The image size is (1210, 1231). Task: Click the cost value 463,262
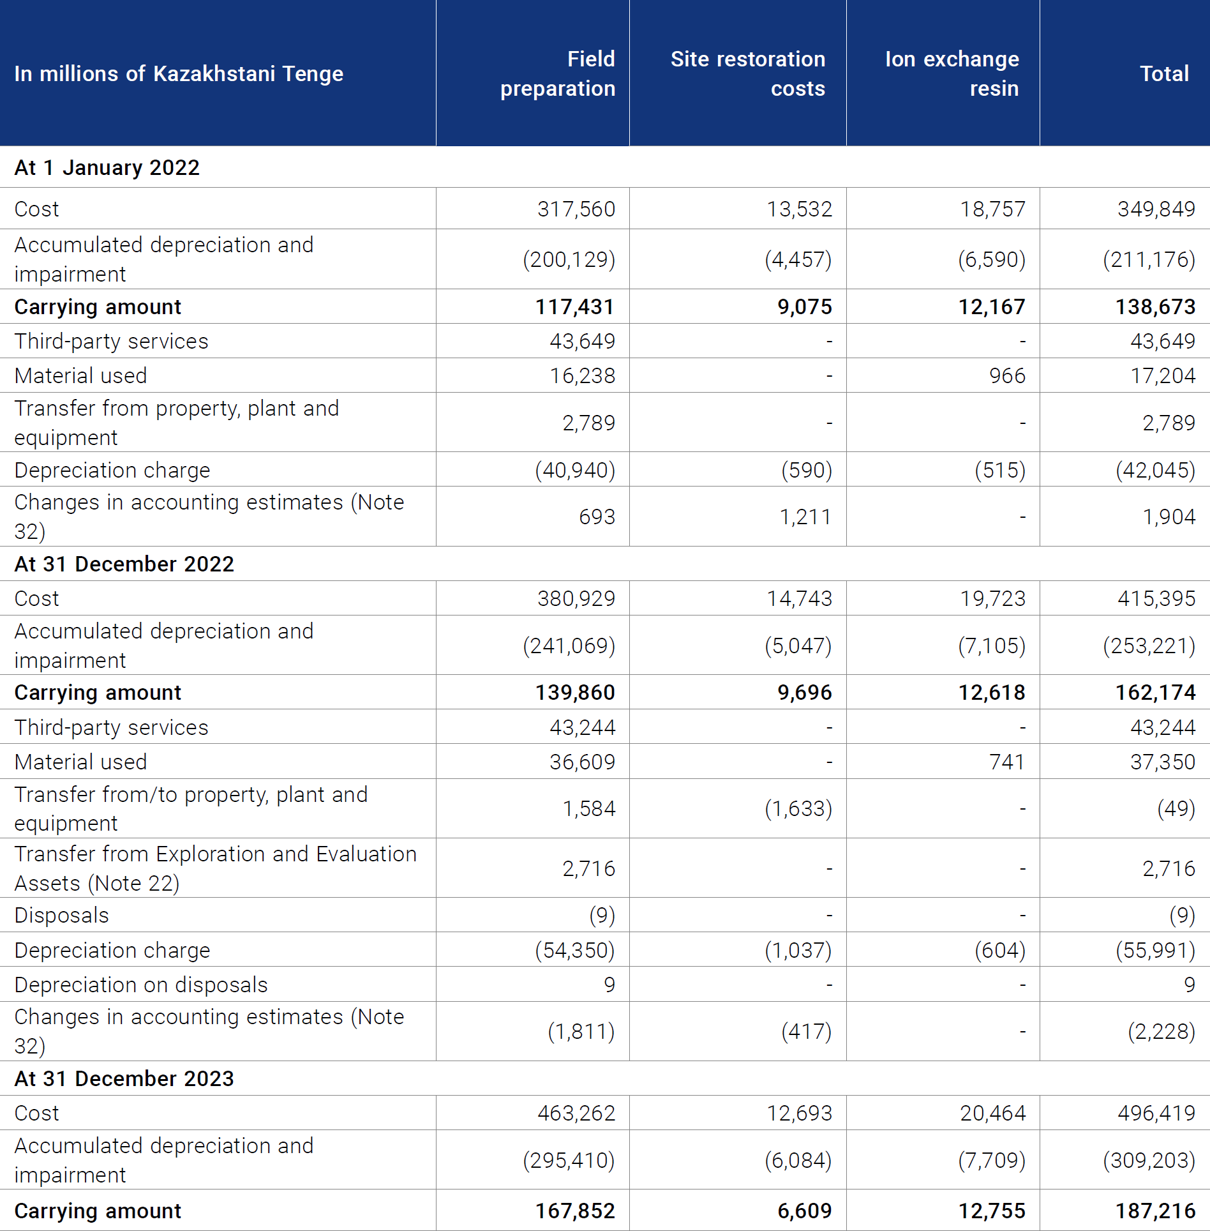pos(576,1113)
